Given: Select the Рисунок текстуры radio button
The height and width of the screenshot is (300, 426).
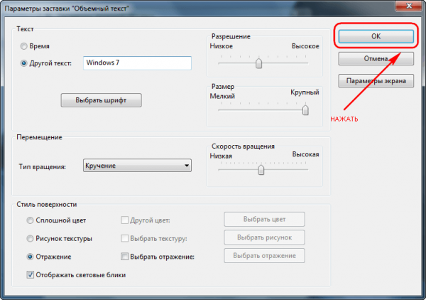Looking at the screenshot, I should coord(30,239).
